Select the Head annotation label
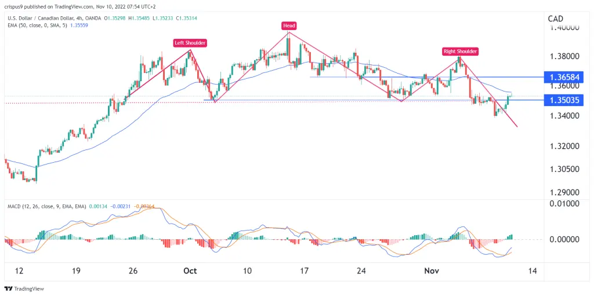This screenshot has width=594, height=296. [x=289, y=26]
